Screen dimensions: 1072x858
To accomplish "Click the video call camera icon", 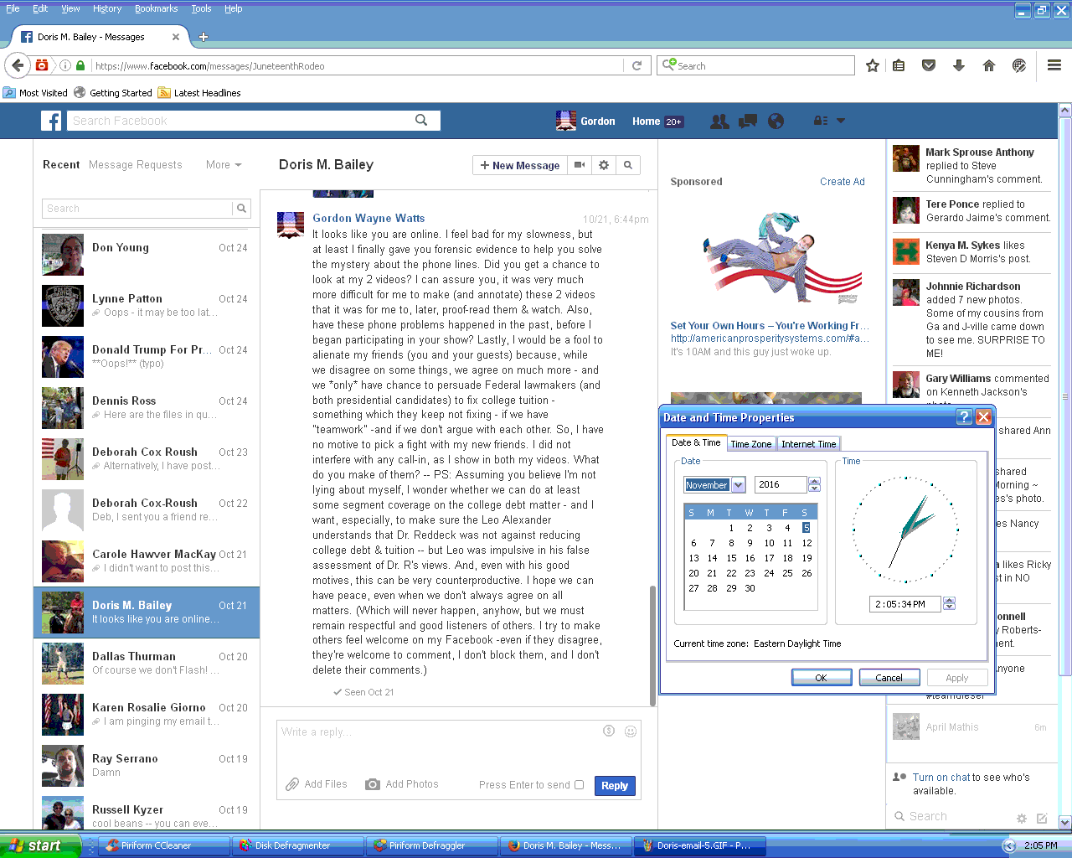I will coord(580,165).
